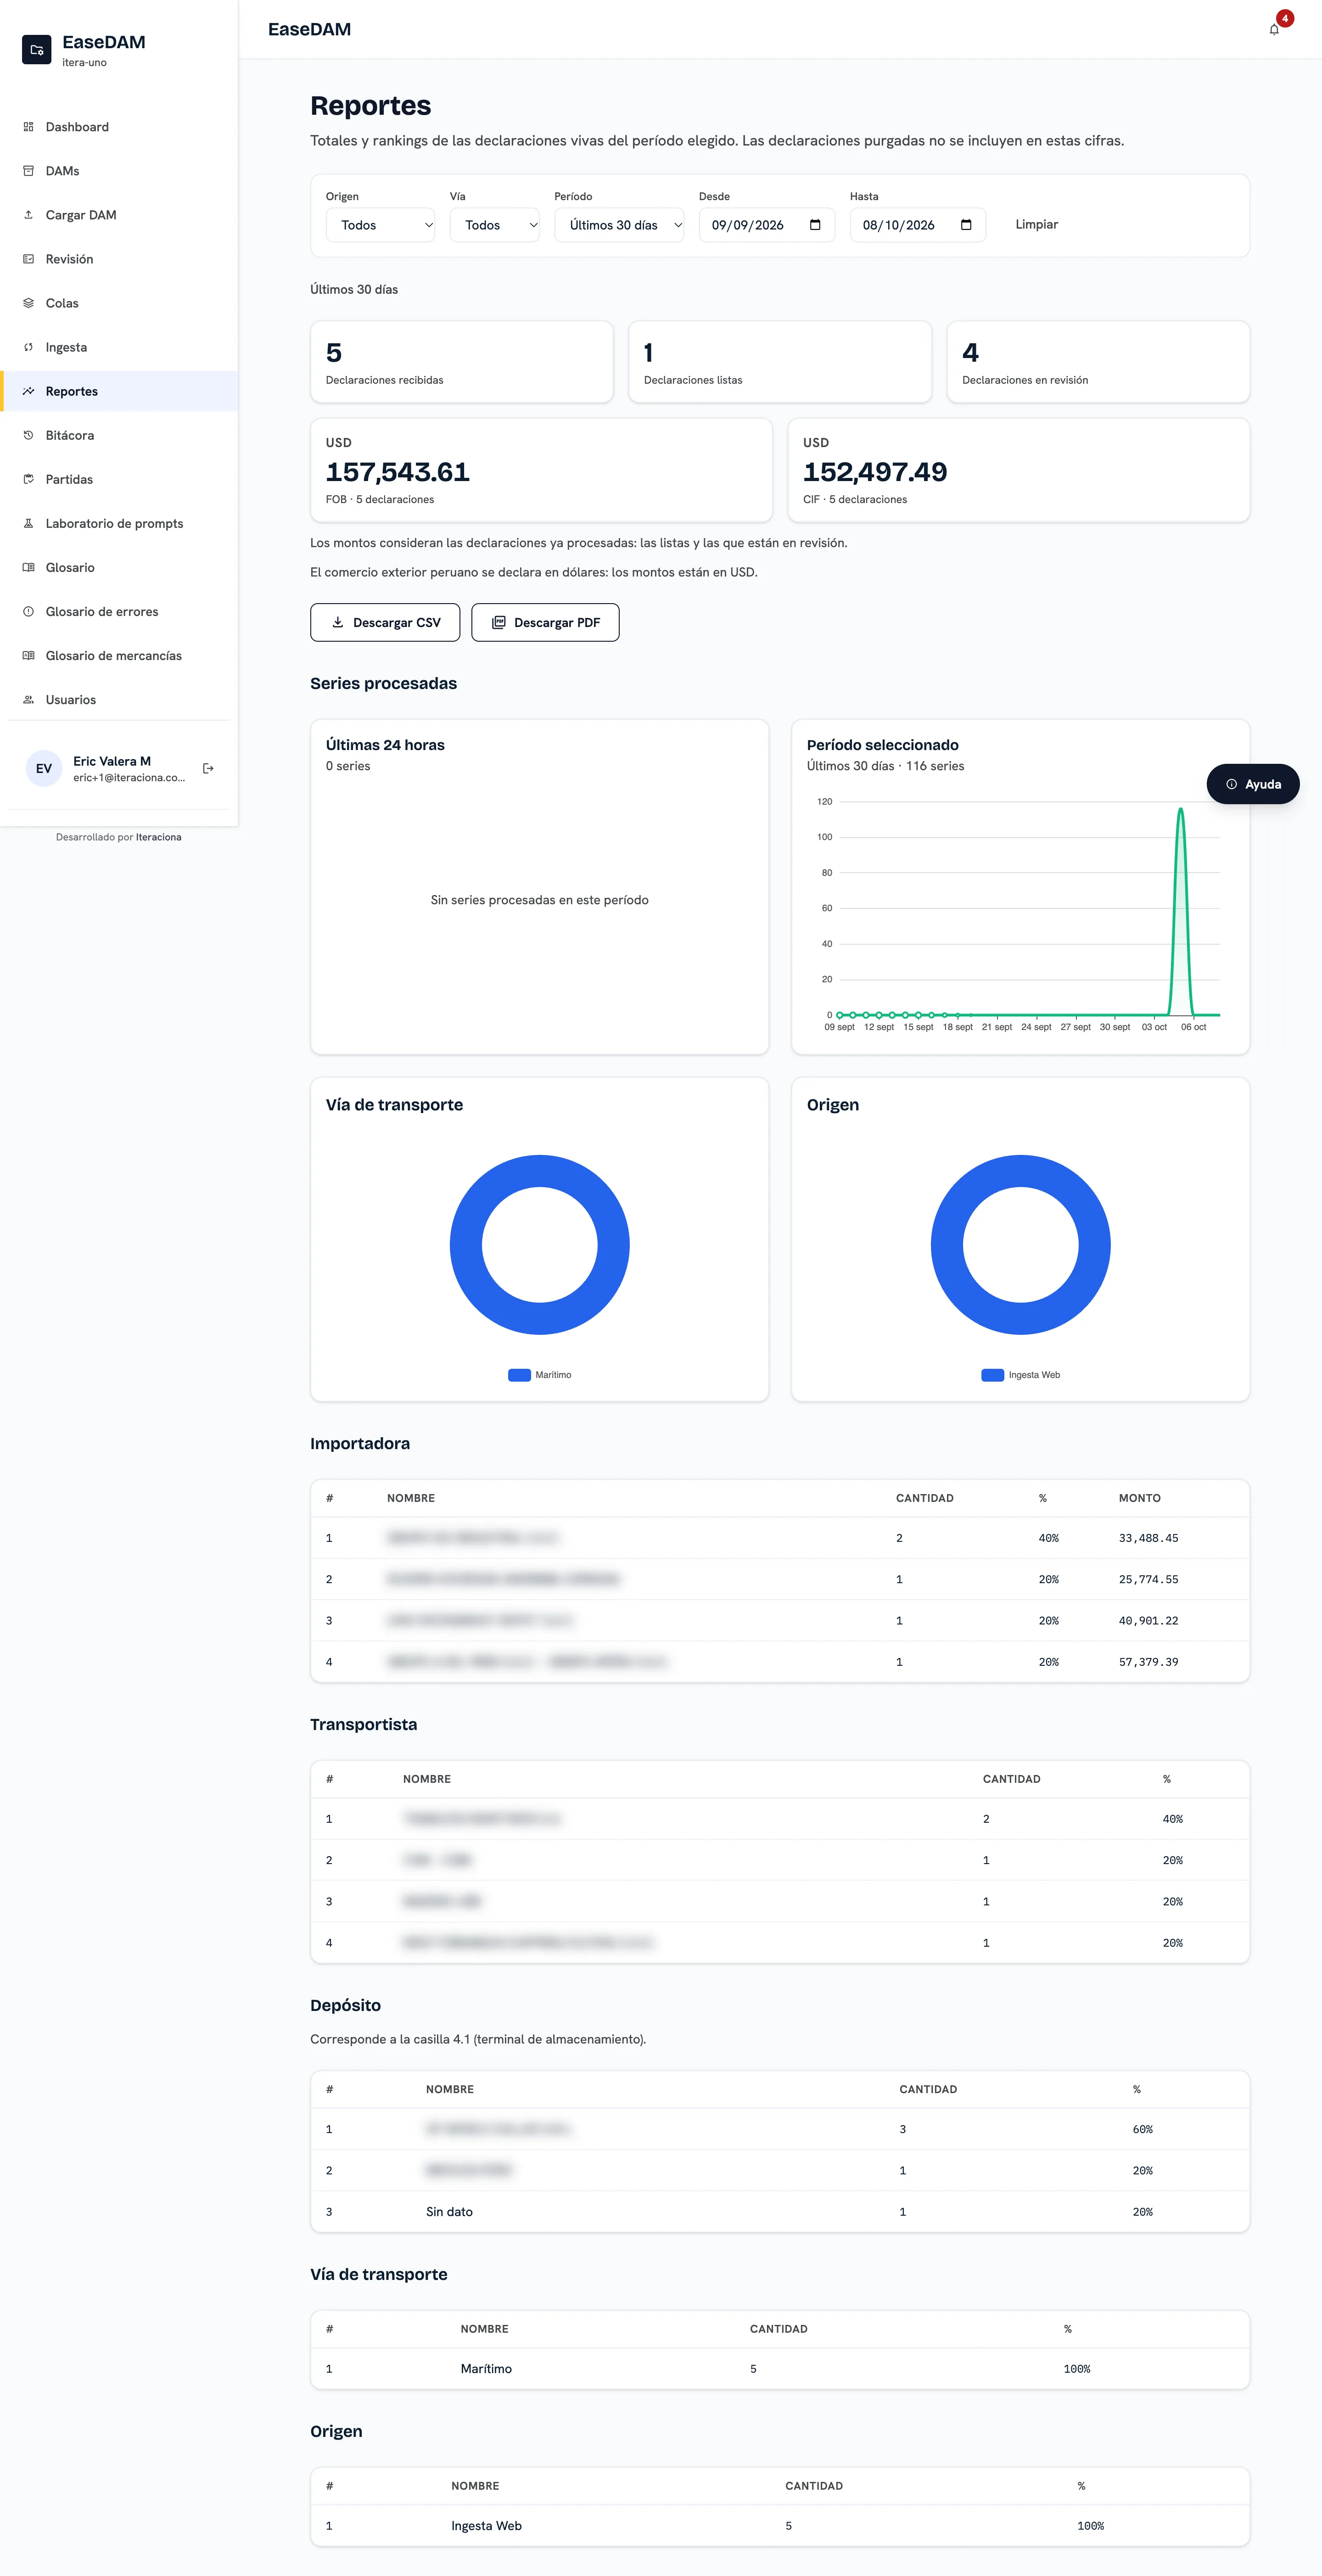The width and height of the screenshot is (1322, 2576).
Task: Open the Laboratorio de prompts menu item
Action: coord(119,523)
